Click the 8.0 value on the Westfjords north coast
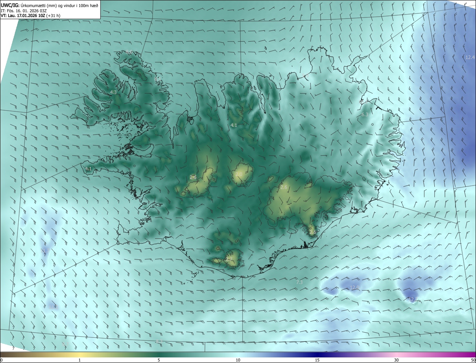 pos(129,52)
